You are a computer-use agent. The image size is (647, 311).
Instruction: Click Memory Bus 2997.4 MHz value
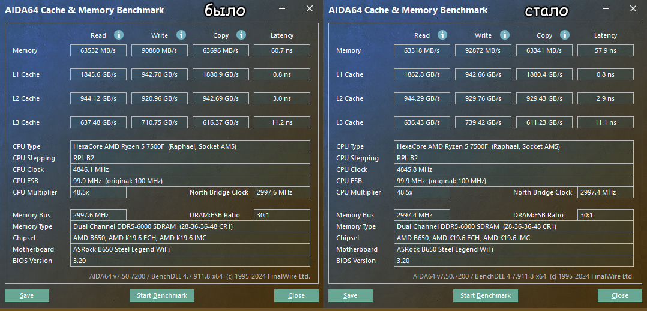pyautogui.click(x=422, y=215)
